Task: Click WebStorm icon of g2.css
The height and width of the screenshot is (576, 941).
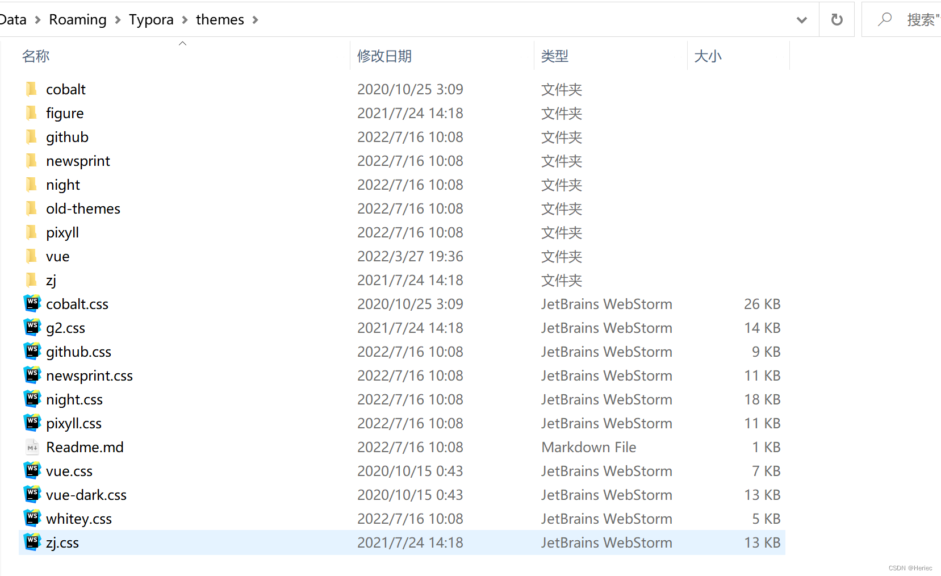Action: click(x=32, y=327)
